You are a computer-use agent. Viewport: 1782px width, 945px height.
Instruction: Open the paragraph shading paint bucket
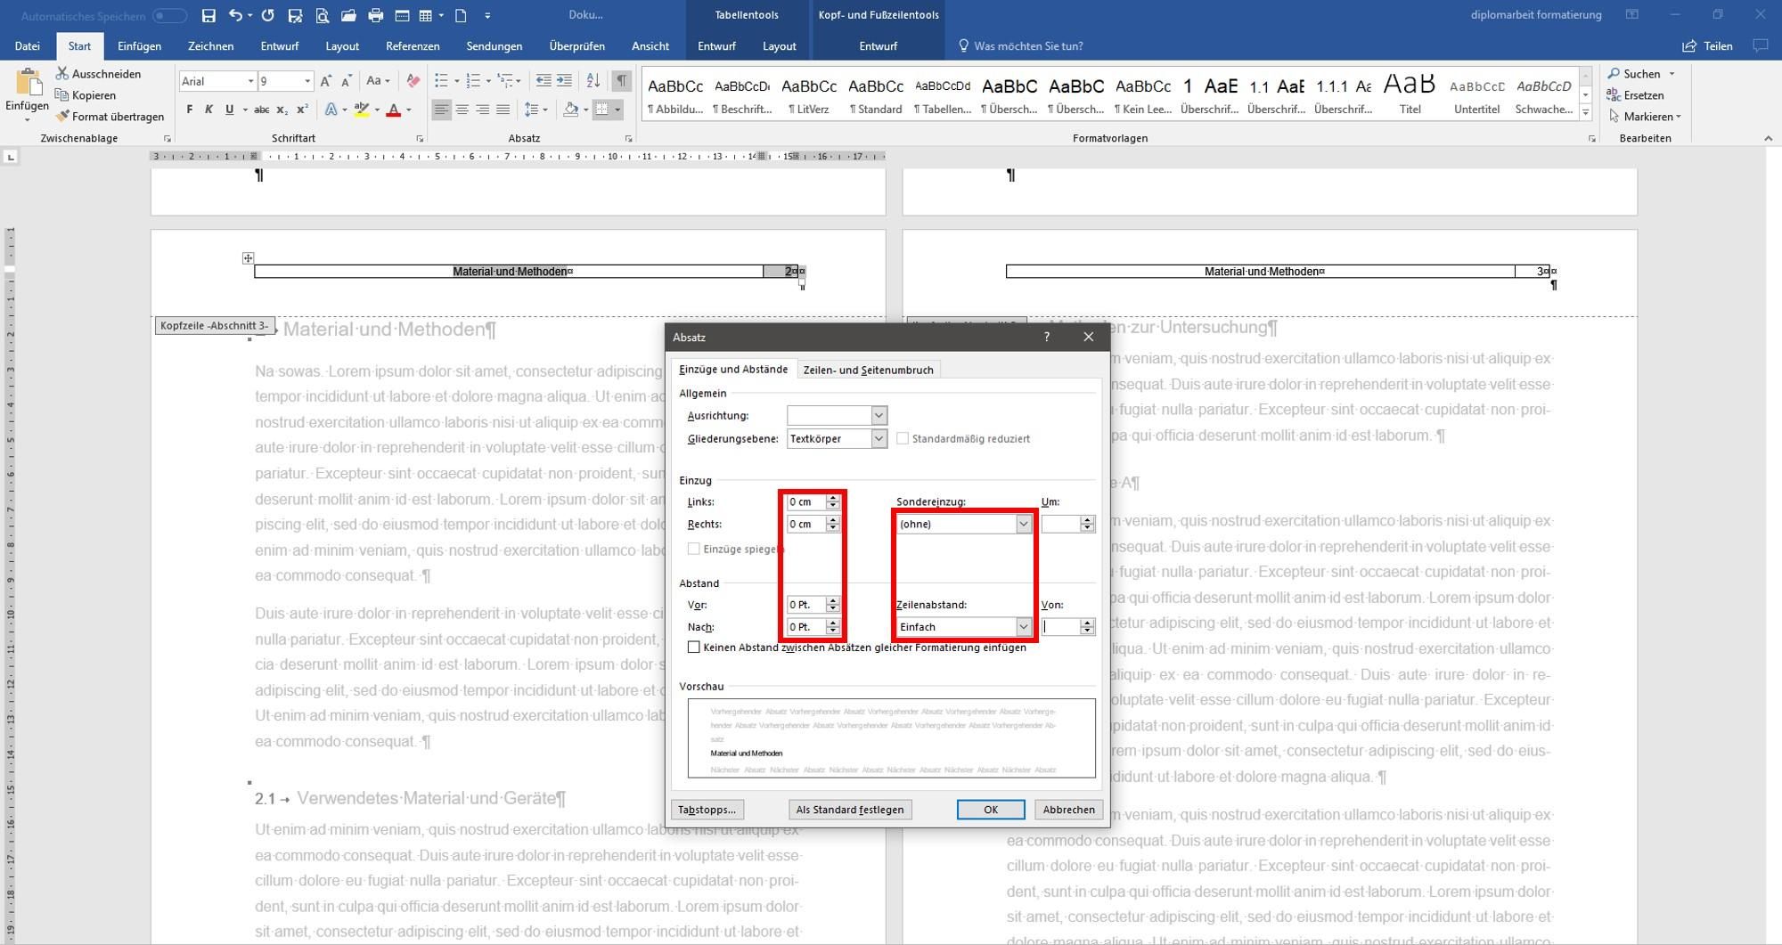pos(571,110)
